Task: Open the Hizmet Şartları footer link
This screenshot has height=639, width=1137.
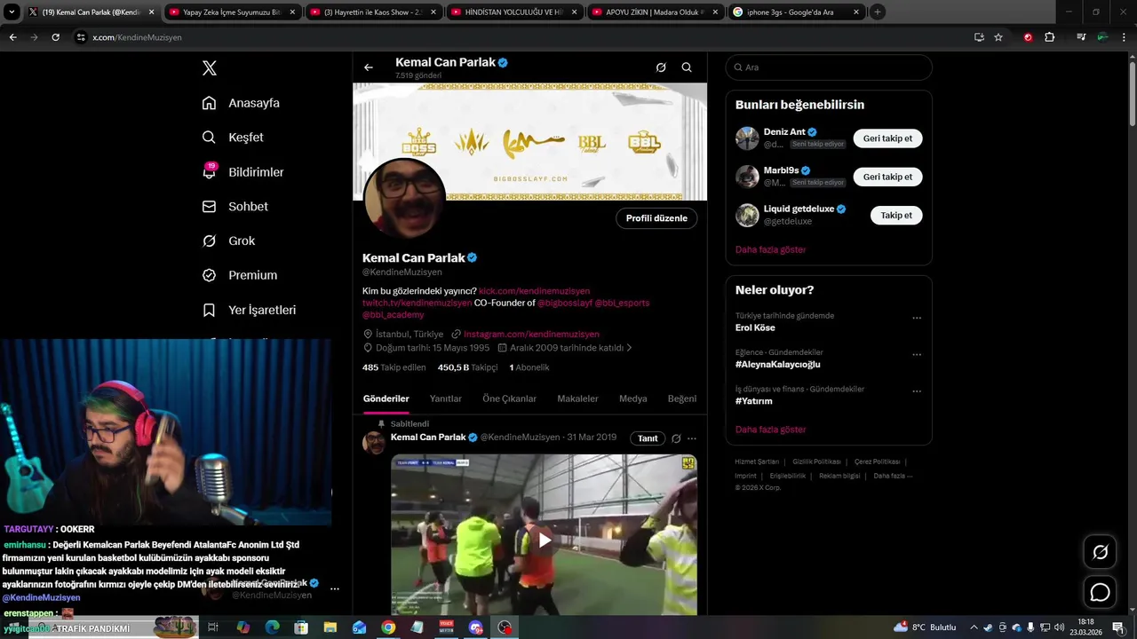Action: (757, 461)
